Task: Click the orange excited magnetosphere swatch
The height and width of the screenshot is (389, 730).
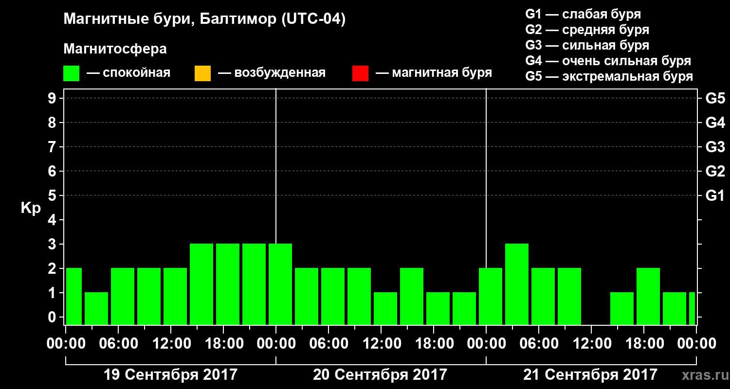Action: point(202,73)
